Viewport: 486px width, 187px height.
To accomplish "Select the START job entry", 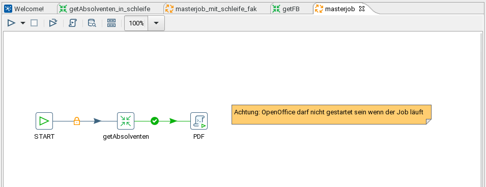I will tap(44, 121).
